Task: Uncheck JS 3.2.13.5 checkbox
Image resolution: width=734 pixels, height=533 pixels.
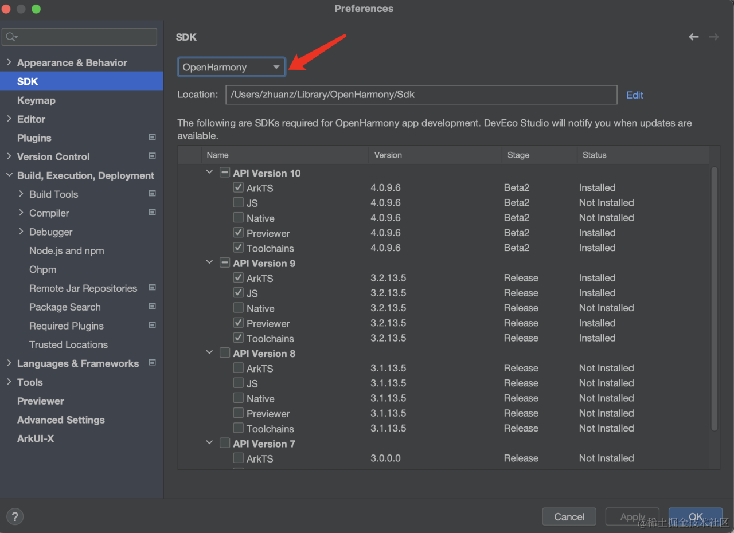Action: (239, 293)
